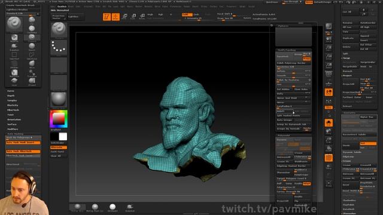Click the Scroll canvas icon
This screenshot has width=383, height=215.
pyautogui.click(x=329, y=39)
